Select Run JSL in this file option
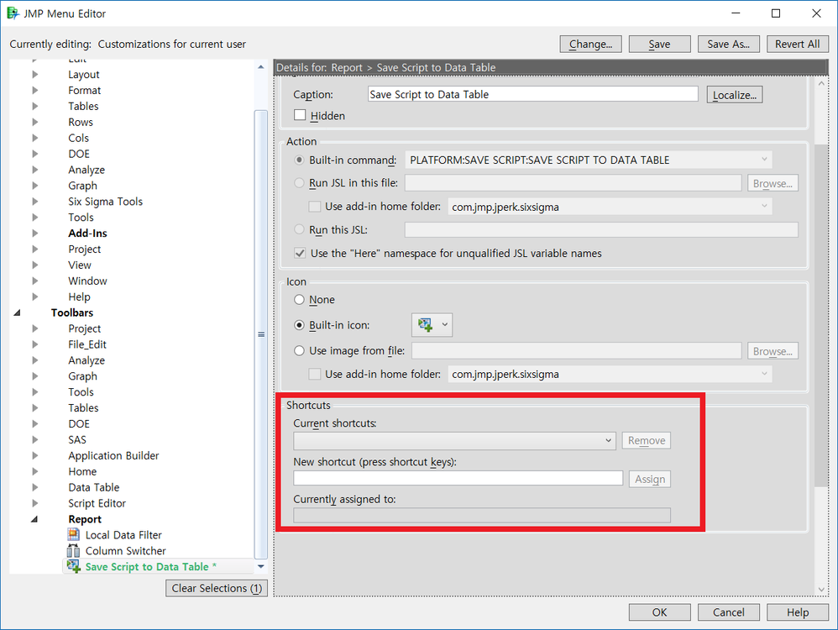Screen dimensions: 838x630 tap(299, 183)
